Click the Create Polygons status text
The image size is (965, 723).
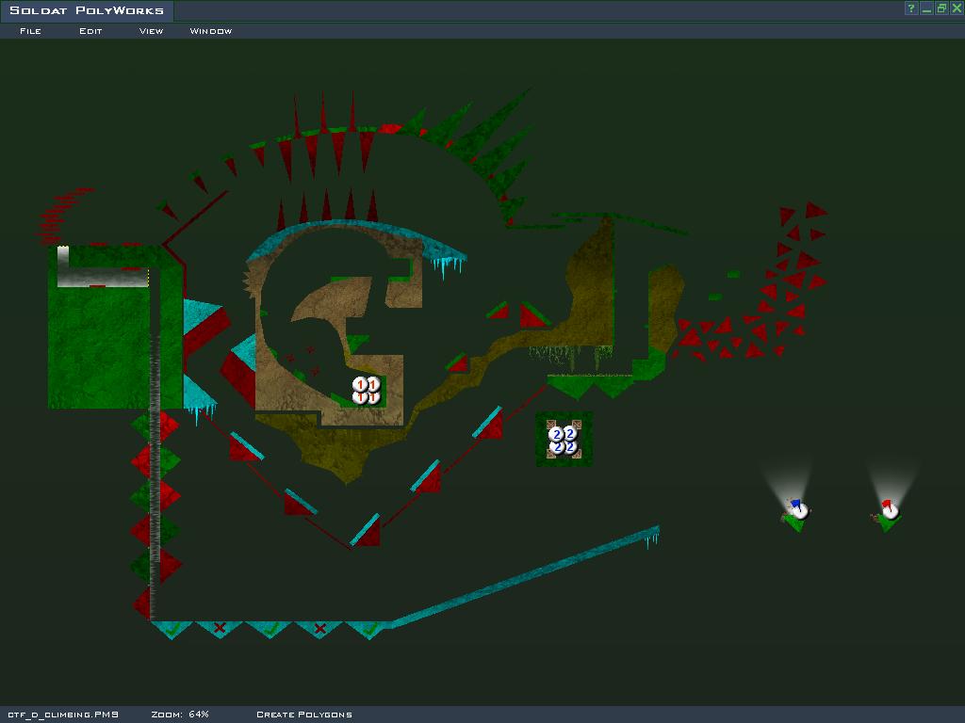tap(303, 715)
